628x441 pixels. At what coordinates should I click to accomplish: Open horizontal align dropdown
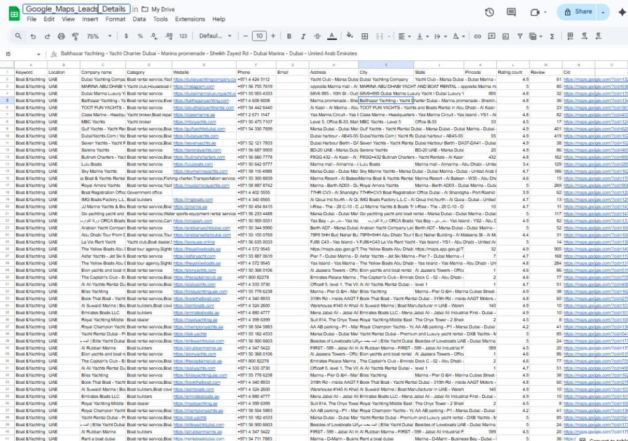click(x=404, y=36)
